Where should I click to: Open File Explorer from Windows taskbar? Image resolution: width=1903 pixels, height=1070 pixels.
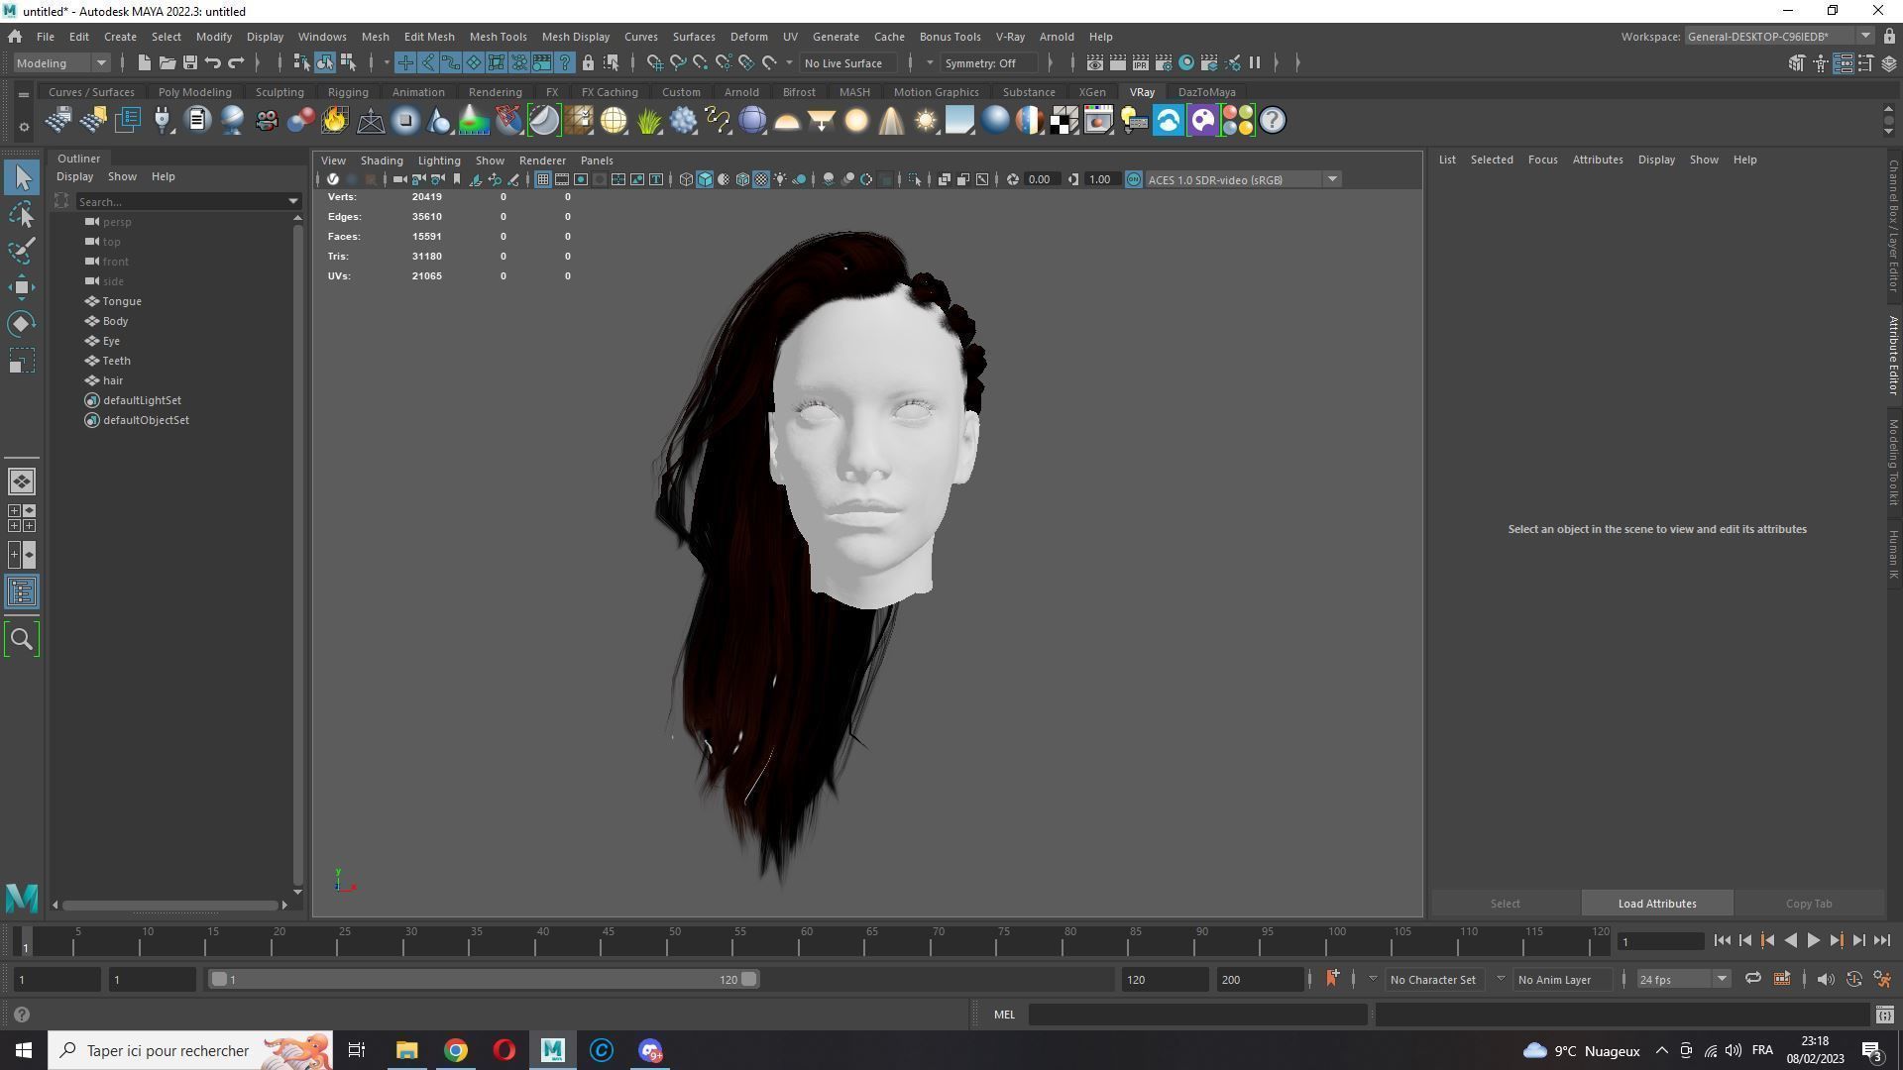[x=406, y=1050]
